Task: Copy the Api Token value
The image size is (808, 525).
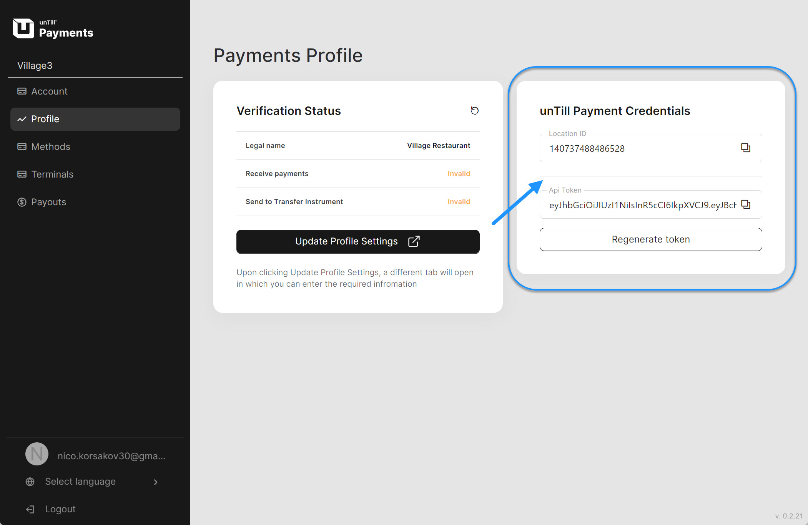Action: click(x=745, y=204)
